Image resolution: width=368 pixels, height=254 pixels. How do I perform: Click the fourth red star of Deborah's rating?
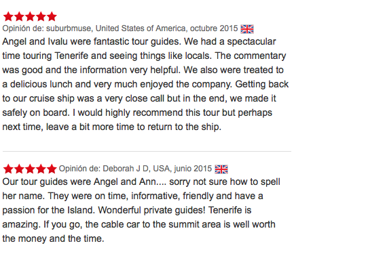click(x=41, y=169)
